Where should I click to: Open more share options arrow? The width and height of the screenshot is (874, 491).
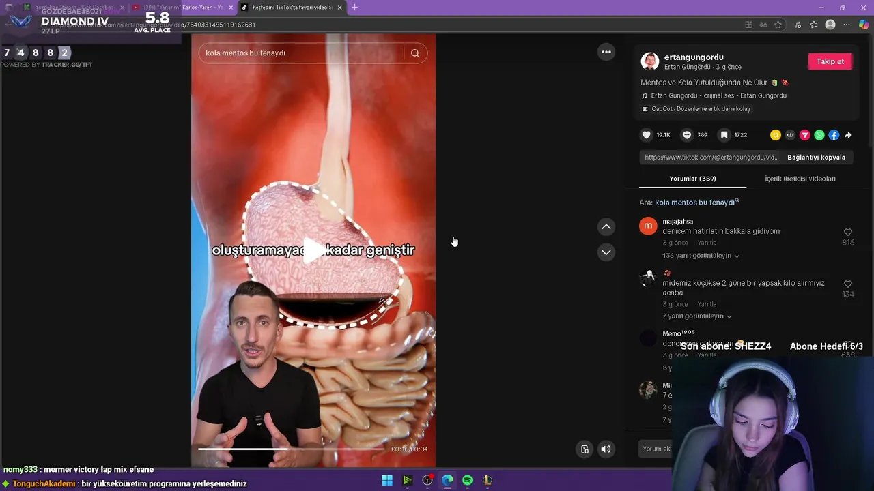tap(848, 135)
